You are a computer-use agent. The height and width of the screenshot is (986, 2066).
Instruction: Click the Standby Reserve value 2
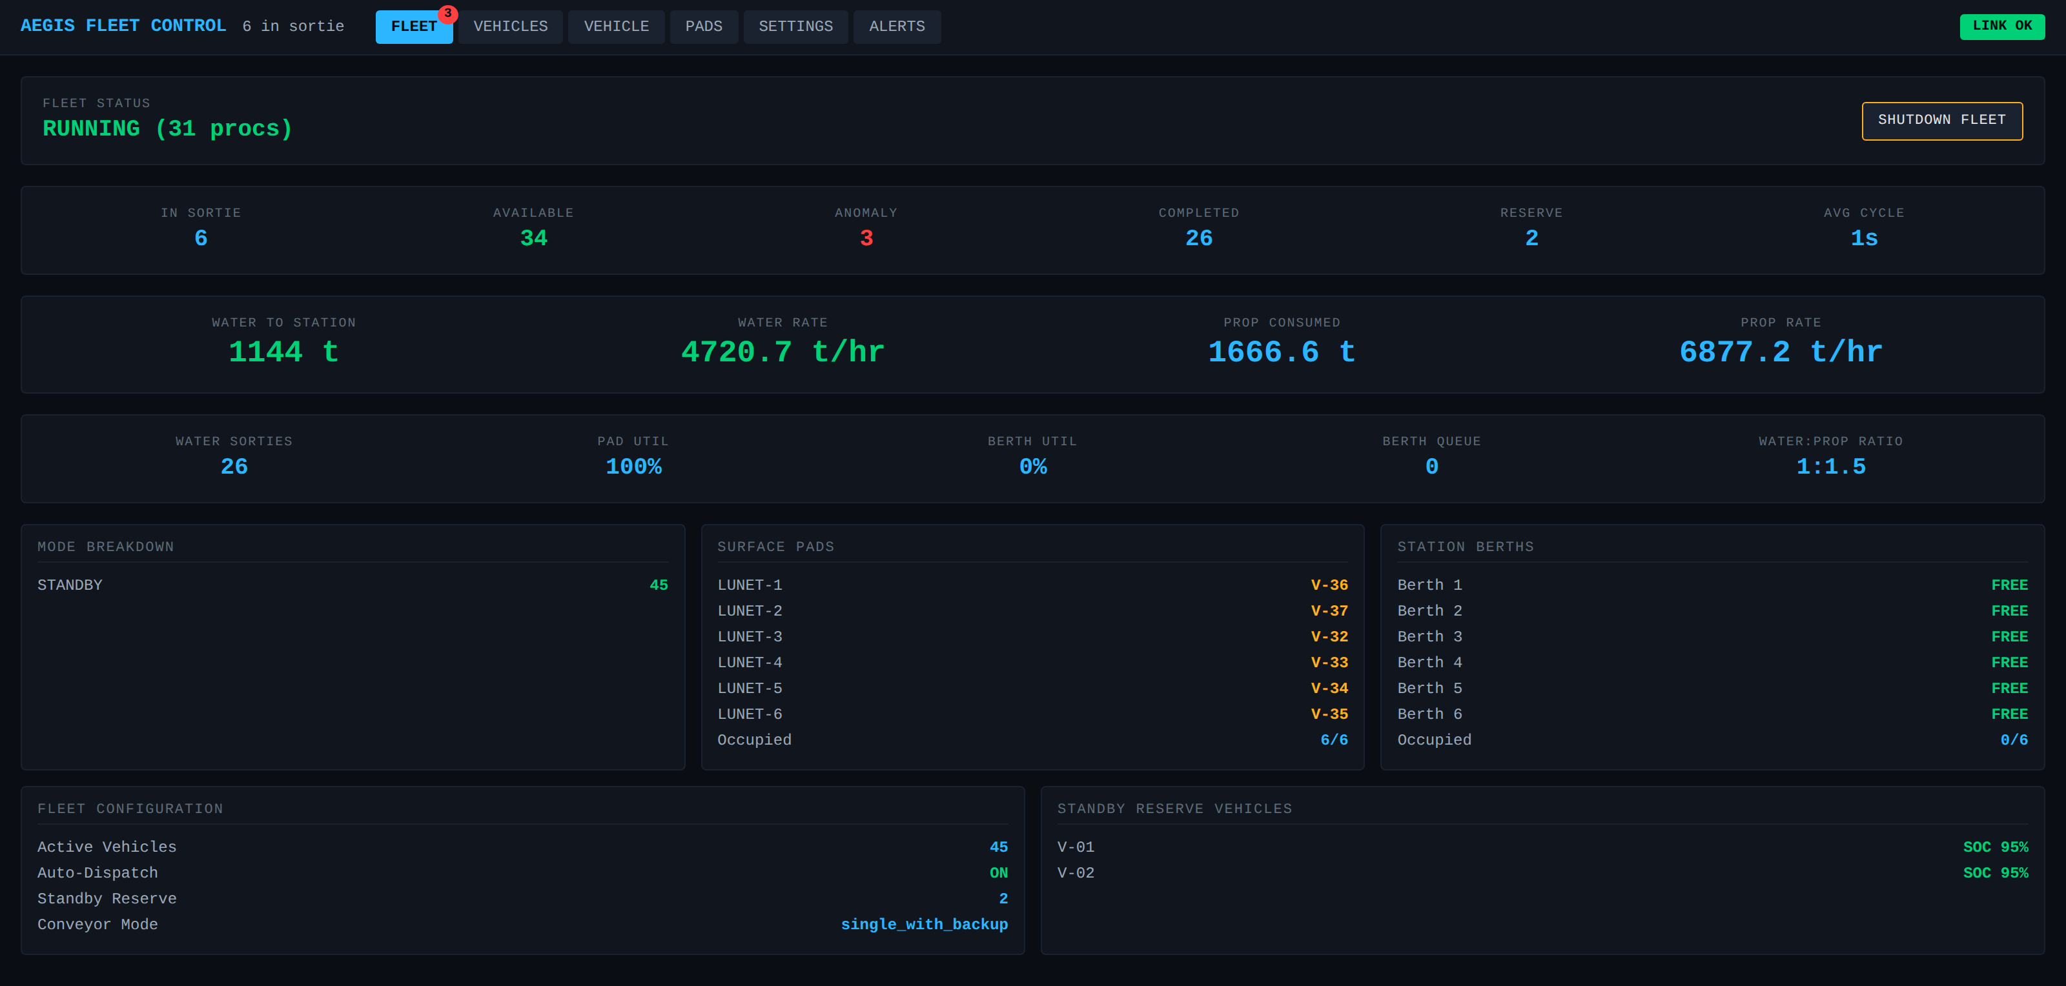[x=1003, y=899]
